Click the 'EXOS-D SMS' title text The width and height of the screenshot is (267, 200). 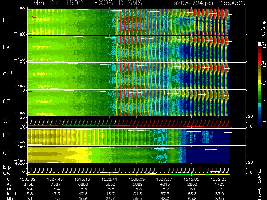pyautogui.click(x=118, y=3)
